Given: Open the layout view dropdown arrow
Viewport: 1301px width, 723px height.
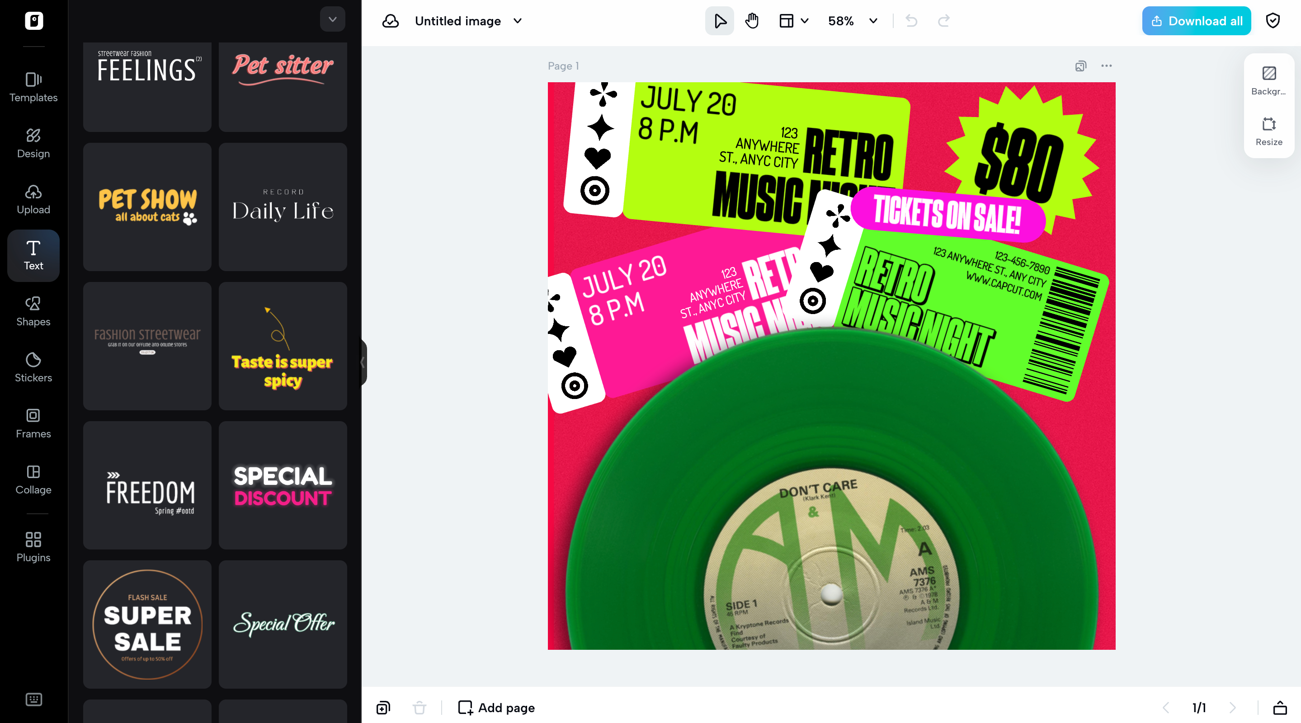Looking at the screenshot, I should [805, 21].
